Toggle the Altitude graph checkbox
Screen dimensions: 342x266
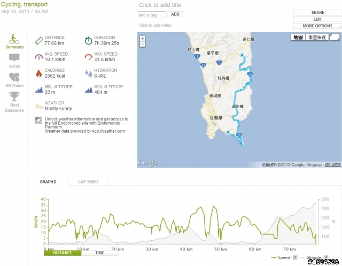(x=326, y=257)
